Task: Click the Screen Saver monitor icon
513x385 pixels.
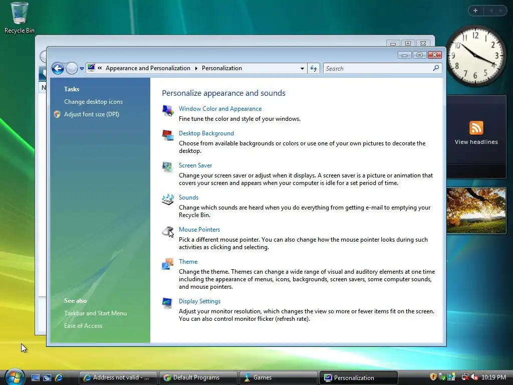Action: (167, 167)
